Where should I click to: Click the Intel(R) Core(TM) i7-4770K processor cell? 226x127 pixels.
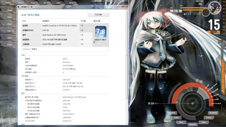60,26
